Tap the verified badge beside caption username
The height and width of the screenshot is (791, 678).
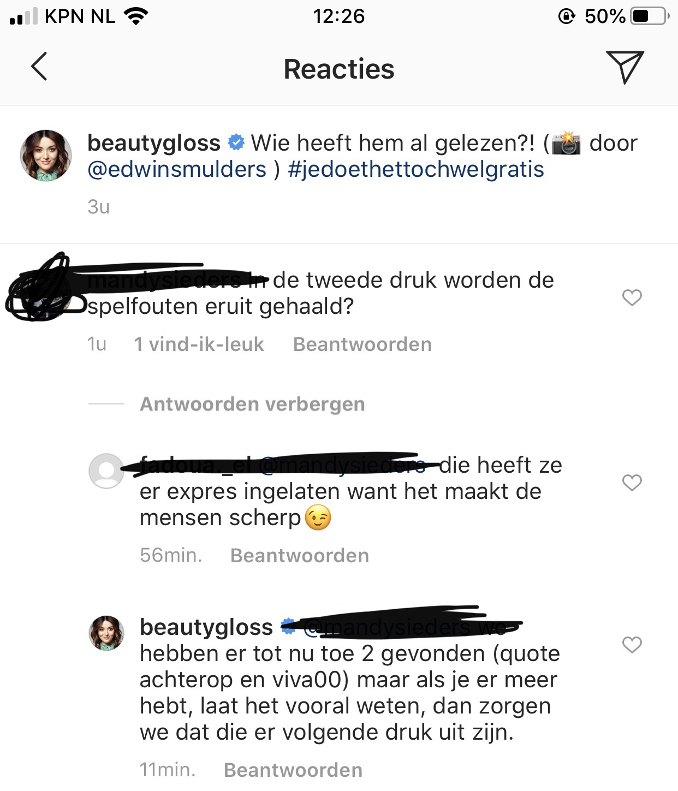point(236,142)
